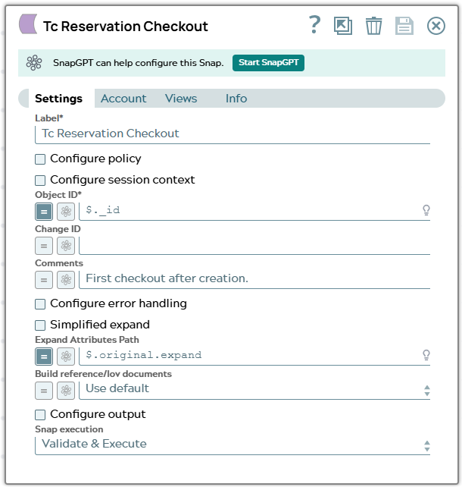Click SnapGPT icon beside Expand Attributes Path

66,357
